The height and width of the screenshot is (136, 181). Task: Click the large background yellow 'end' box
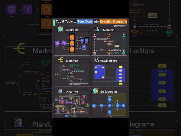[162, 105]
